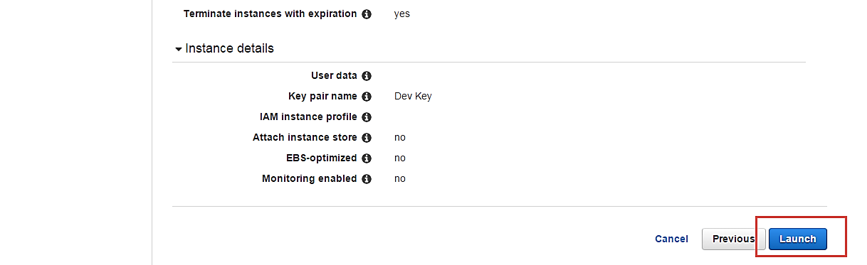Screen dimensions: 867x265
Task: Click the User data label
Action: (x=334, y=75)
